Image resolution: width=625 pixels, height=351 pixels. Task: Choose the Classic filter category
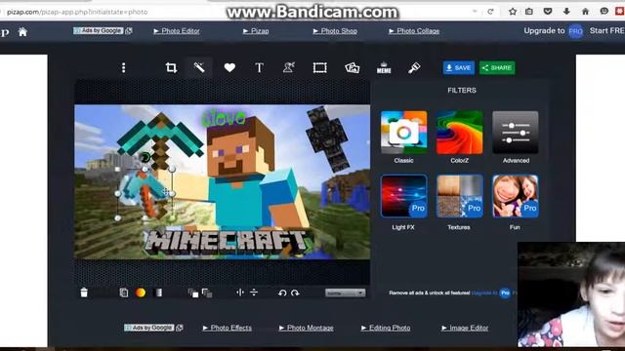point(403,133)
